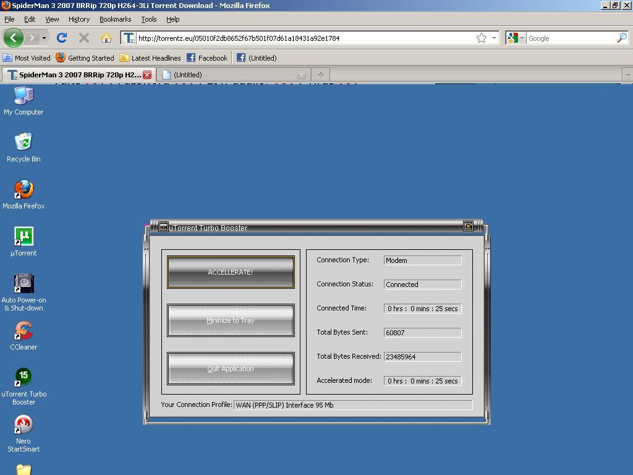Reload the current page
This screenshot has width=633, height=475.
point(62,38)
